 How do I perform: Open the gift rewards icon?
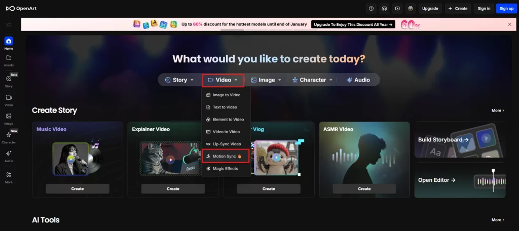click(411, 9)
